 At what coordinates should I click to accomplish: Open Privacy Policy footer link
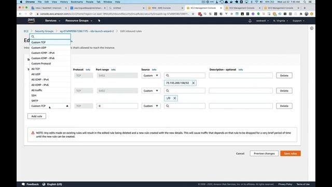tap(285, 184)
